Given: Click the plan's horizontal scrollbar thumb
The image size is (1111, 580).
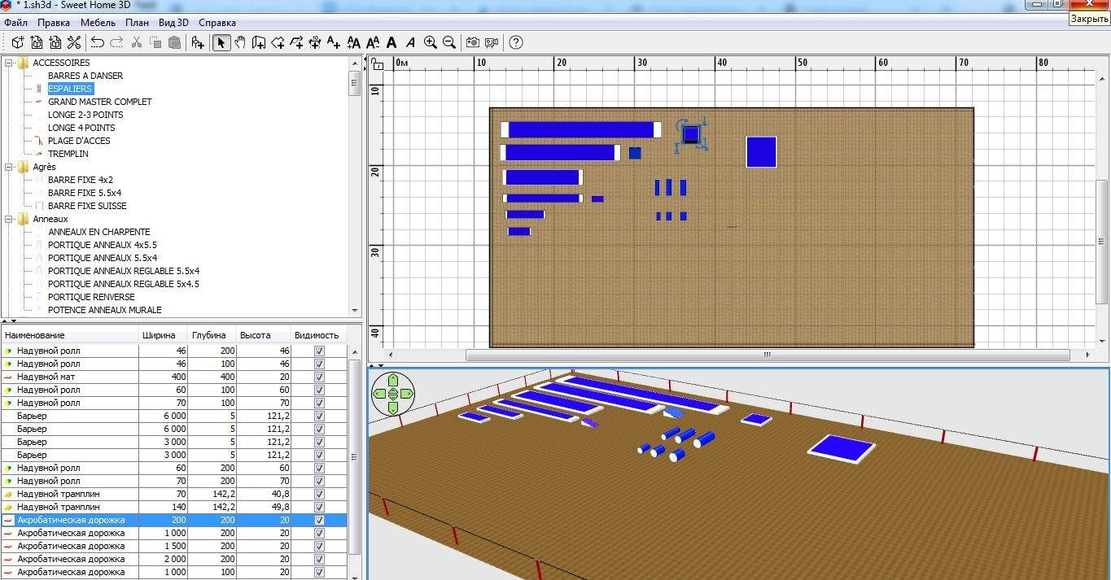Looking at the screenshot, I should point(765,355).
